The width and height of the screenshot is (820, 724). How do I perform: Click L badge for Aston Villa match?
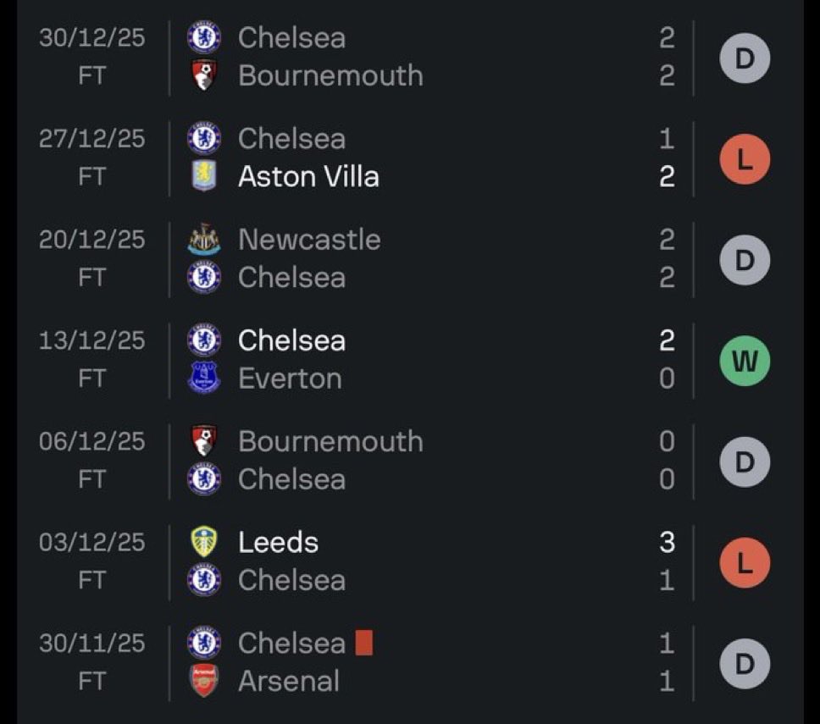(745, 159)
